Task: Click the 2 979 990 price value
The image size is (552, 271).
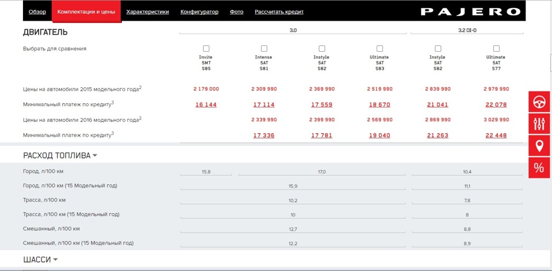Action: click(x=496, y=89)
